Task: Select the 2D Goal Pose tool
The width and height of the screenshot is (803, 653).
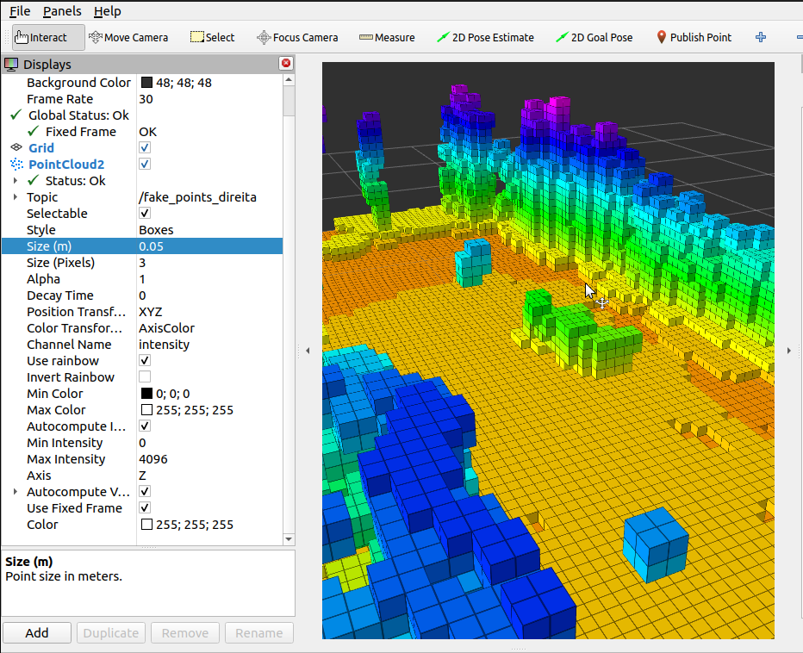Action: coord(594,37)
